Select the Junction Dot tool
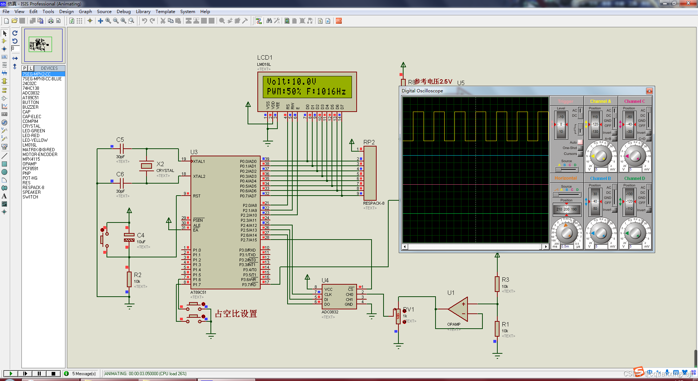The image size is (698, 381). (4, 49)
